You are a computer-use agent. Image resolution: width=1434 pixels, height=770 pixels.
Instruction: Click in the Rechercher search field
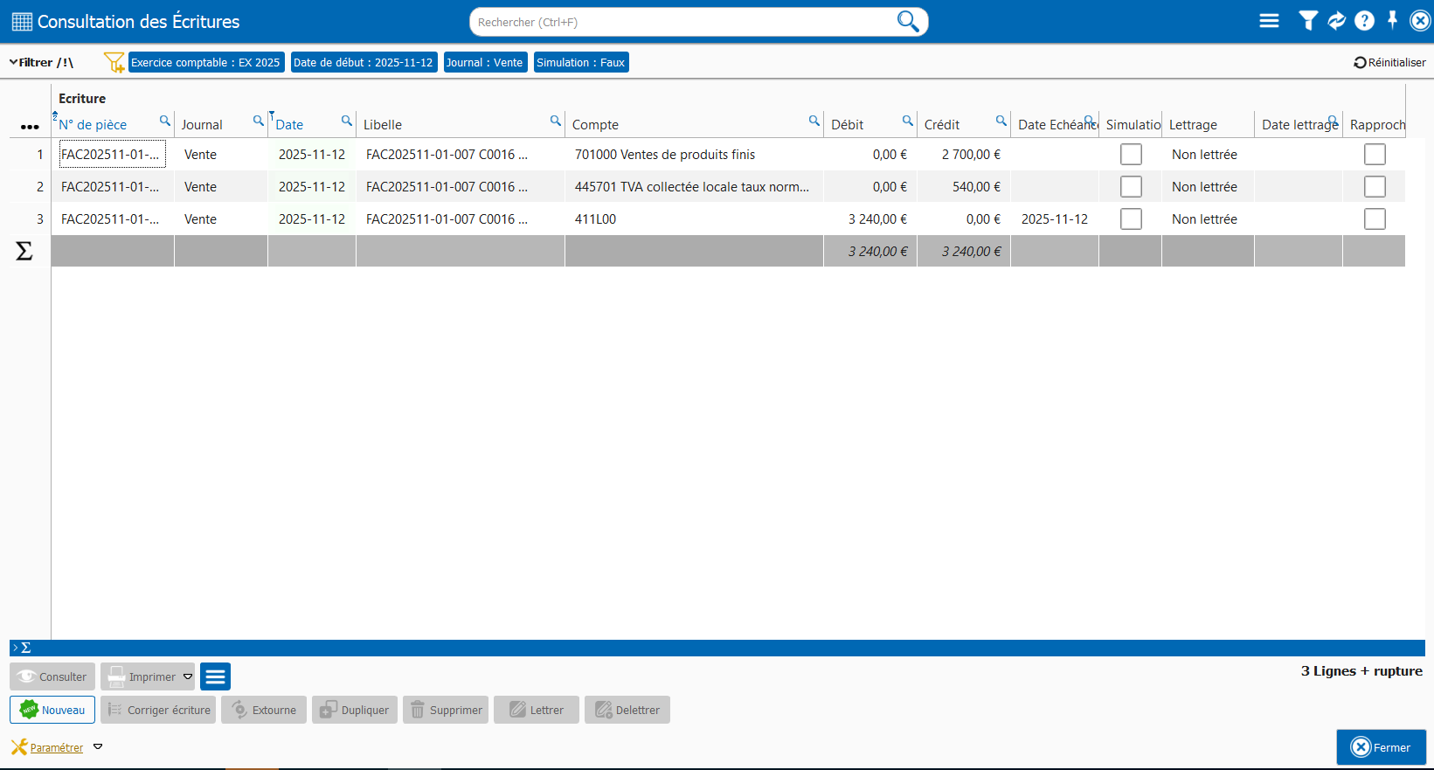coord(682,22)
